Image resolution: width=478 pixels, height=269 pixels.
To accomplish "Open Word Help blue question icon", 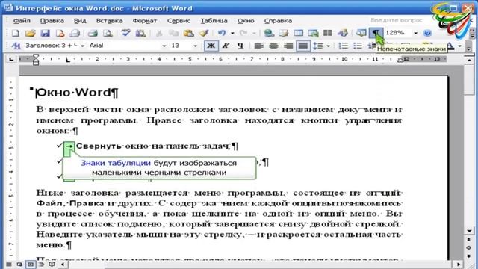I will (427, 33).
